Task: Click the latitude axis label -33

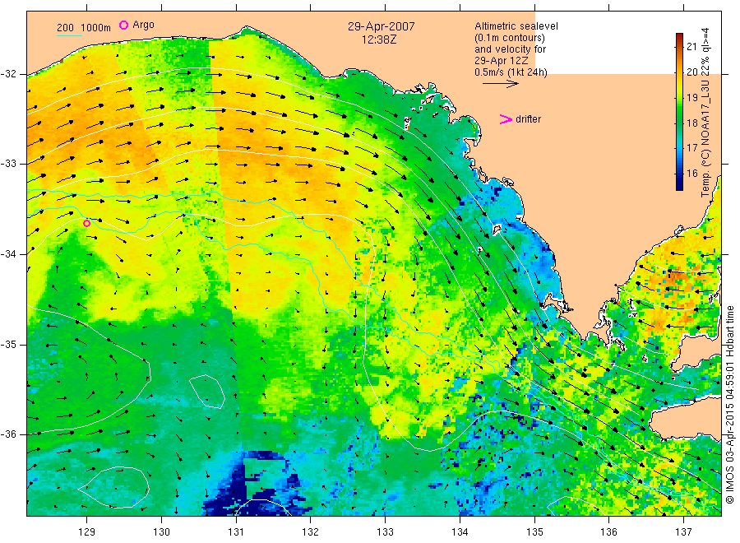Action: (8, 164)
